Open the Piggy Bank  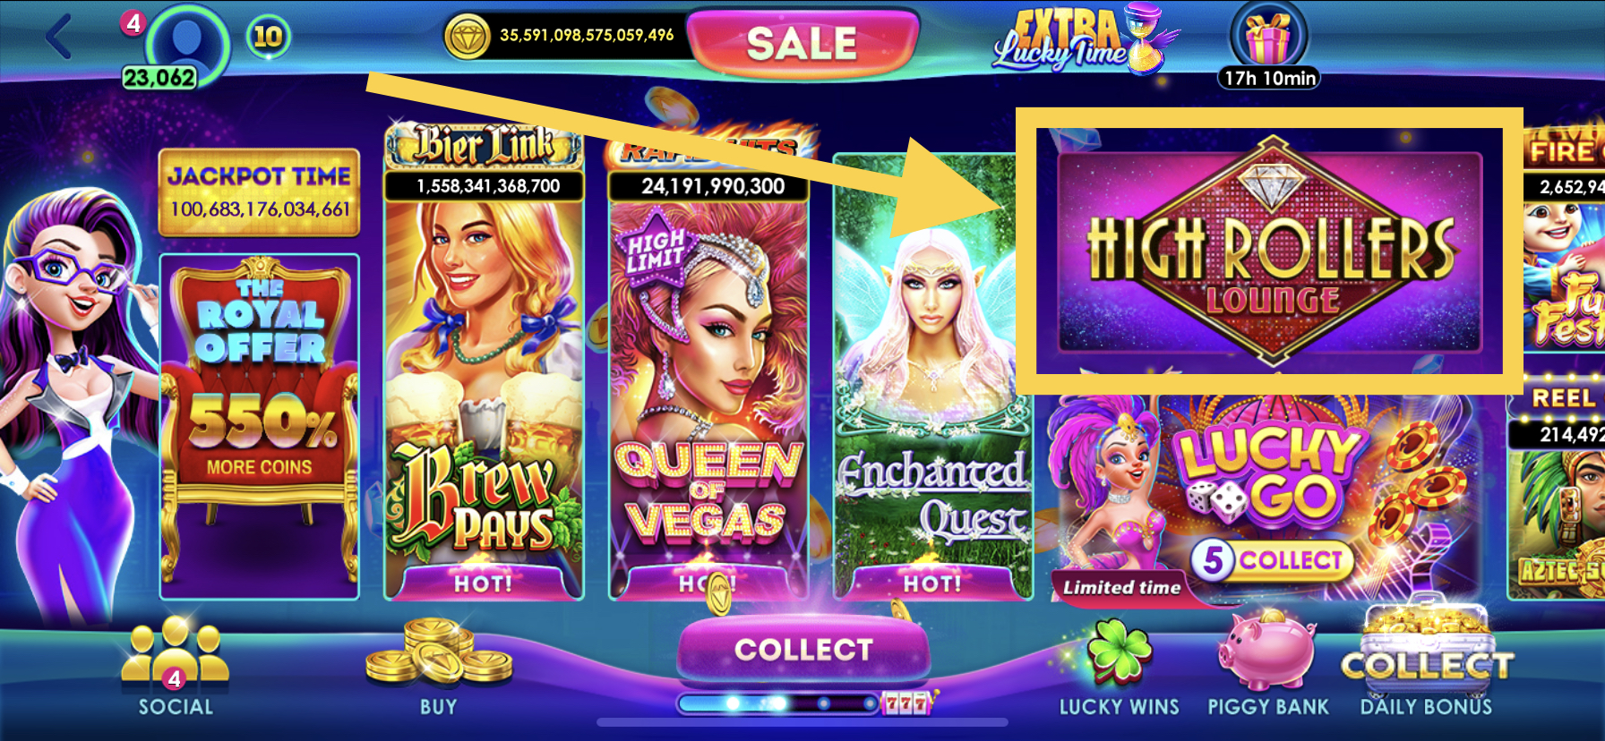1266,652
